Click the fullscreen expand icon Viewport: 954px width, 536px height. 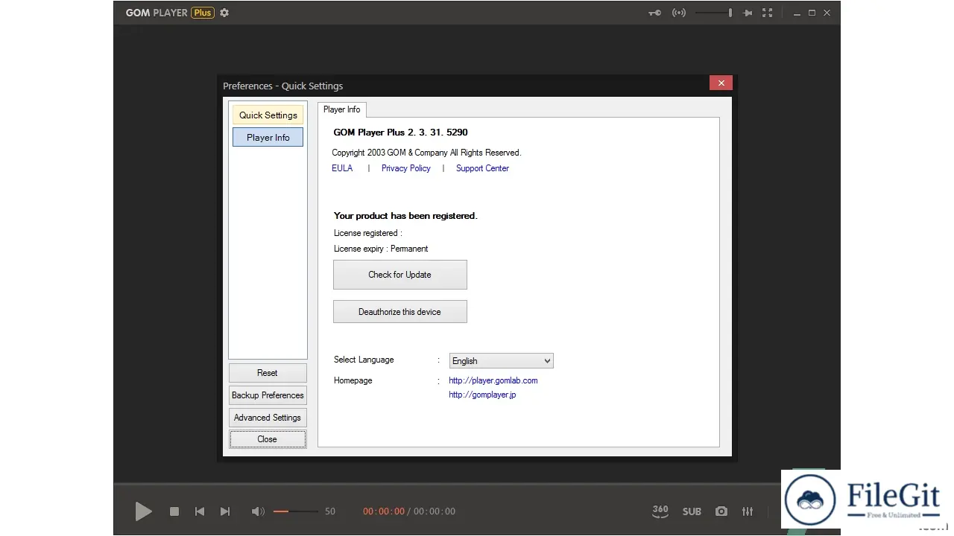[x=768, y=13]
